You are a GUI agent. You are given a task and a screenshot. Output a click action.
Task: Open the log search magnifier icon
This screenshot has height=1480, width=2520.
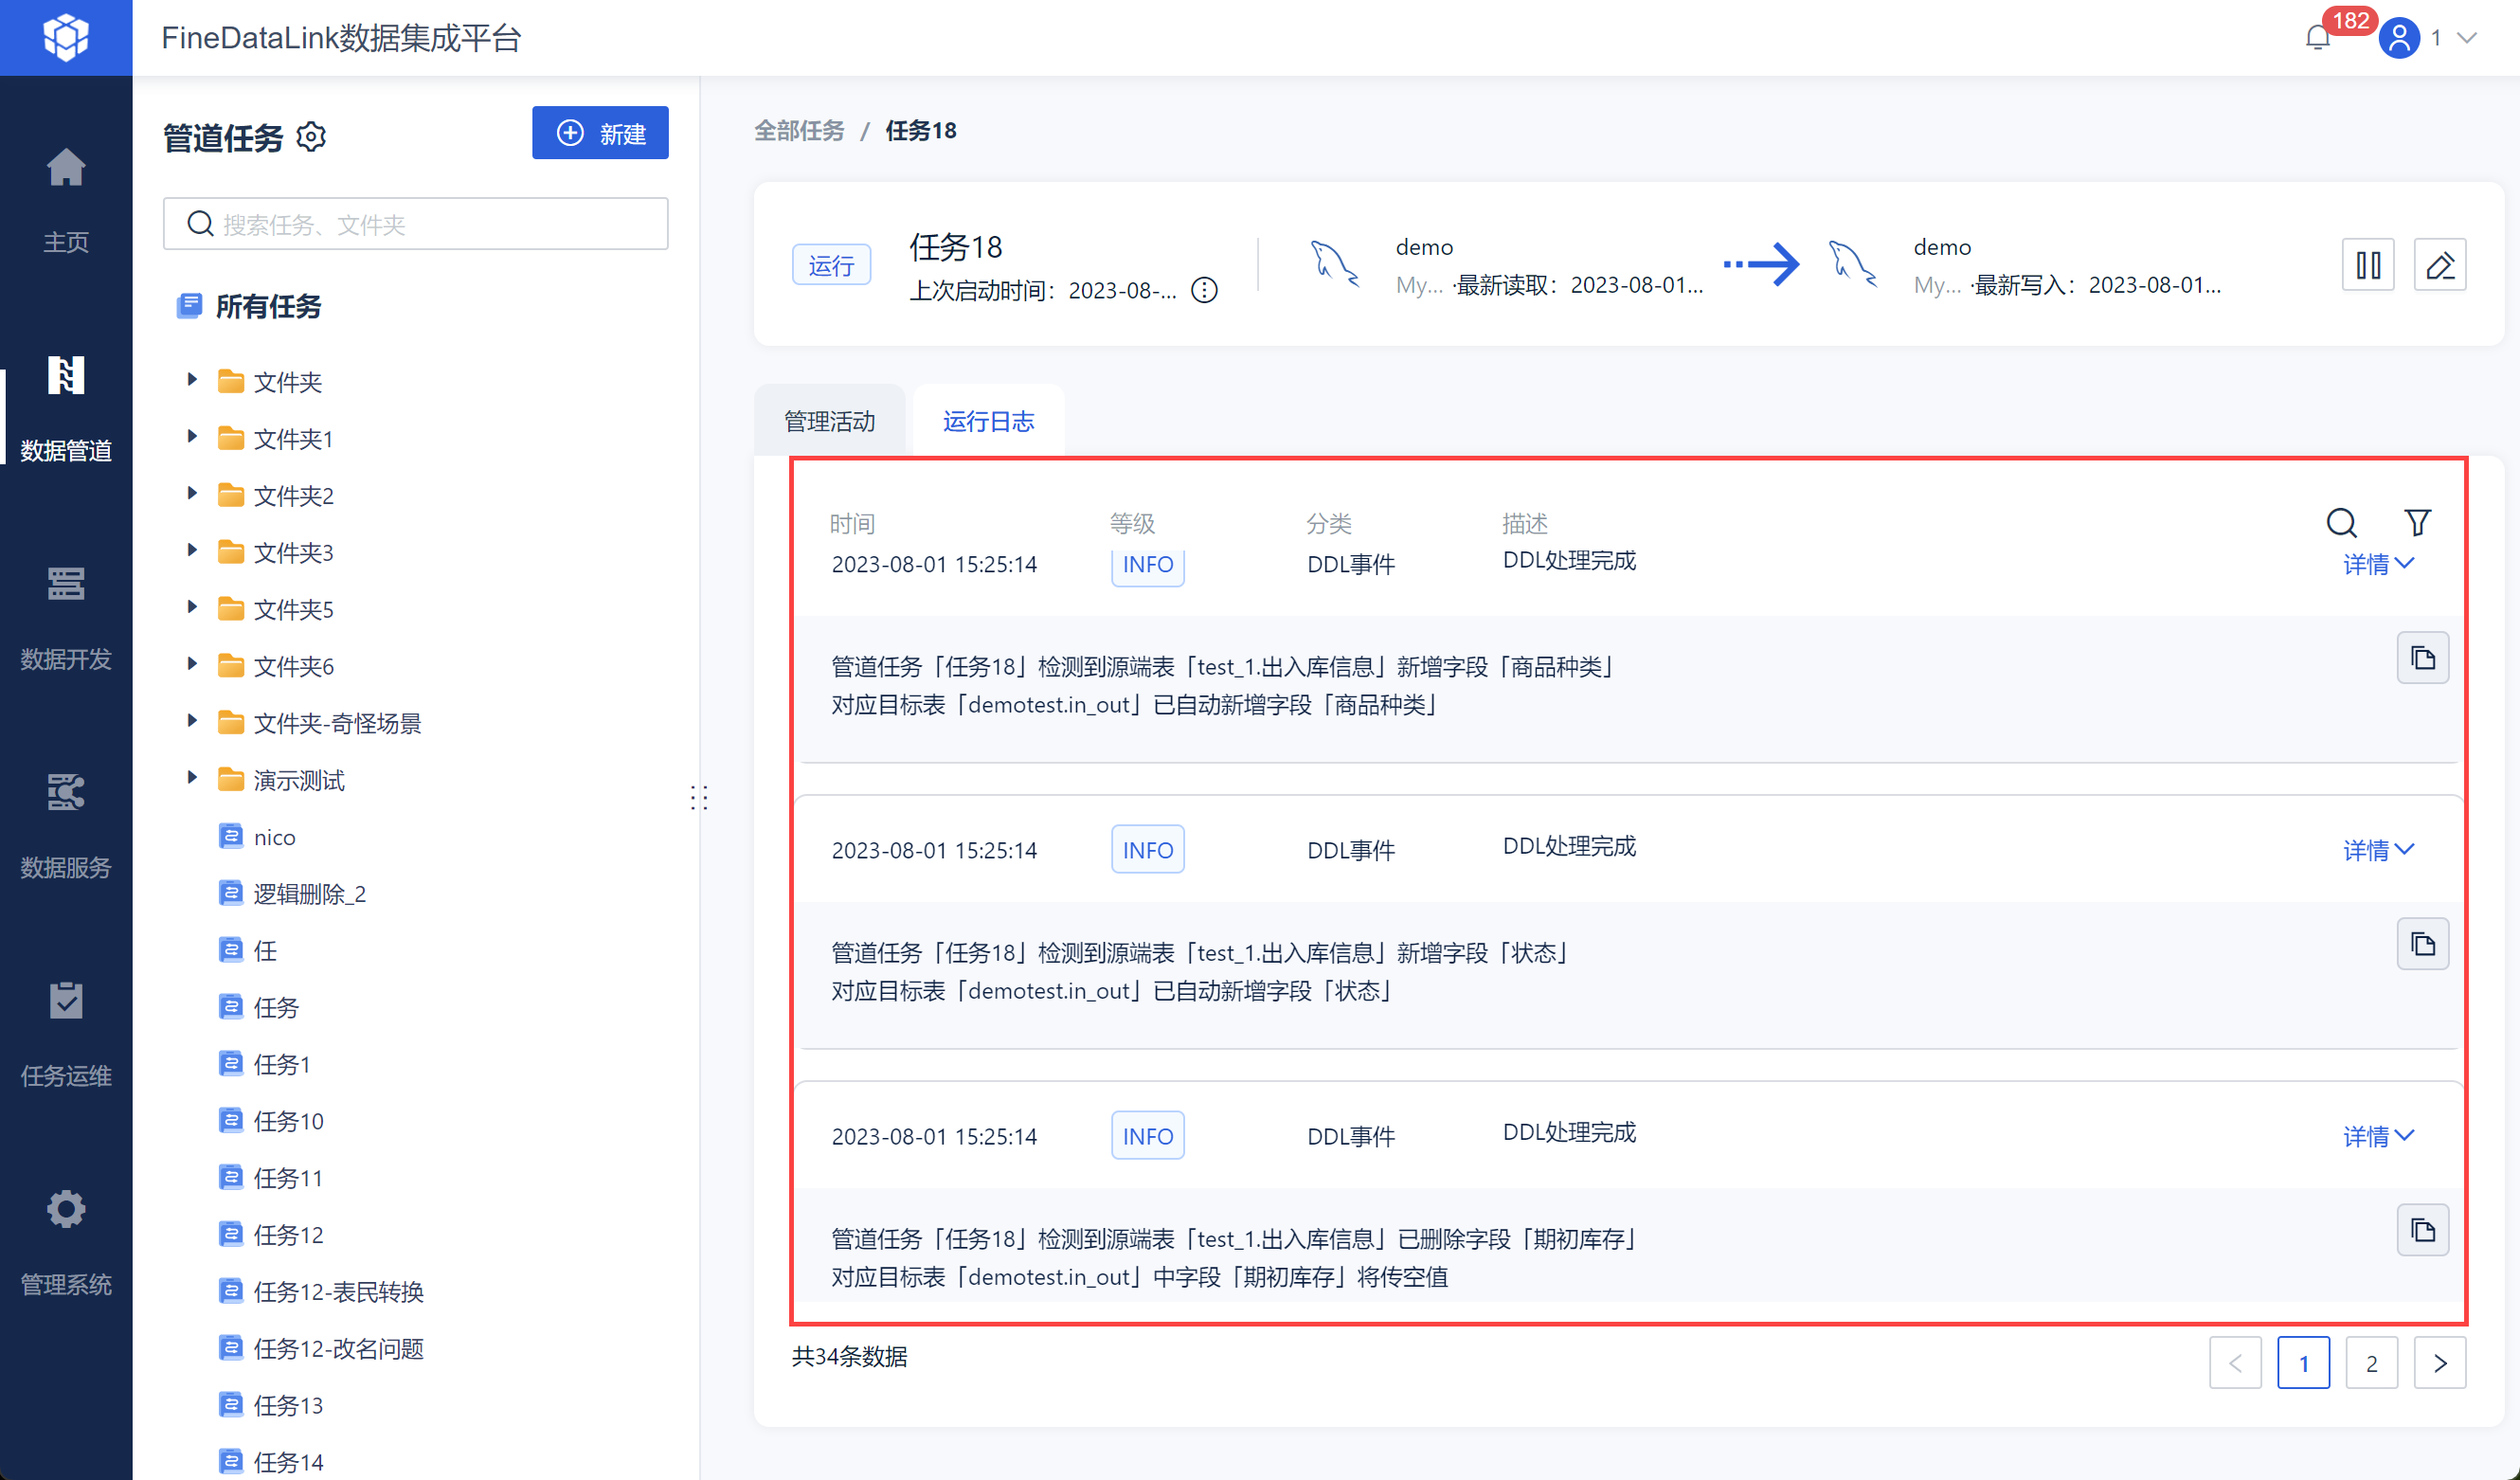click(2340, 522)
